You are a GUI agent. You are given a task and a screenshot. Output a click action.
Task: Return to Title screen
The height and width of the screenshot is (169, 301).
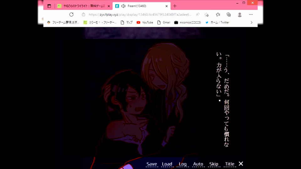point(230,164)
